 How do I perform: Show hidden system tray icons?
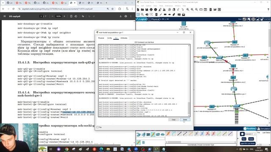pyautogui.click(x=237, y=149)
